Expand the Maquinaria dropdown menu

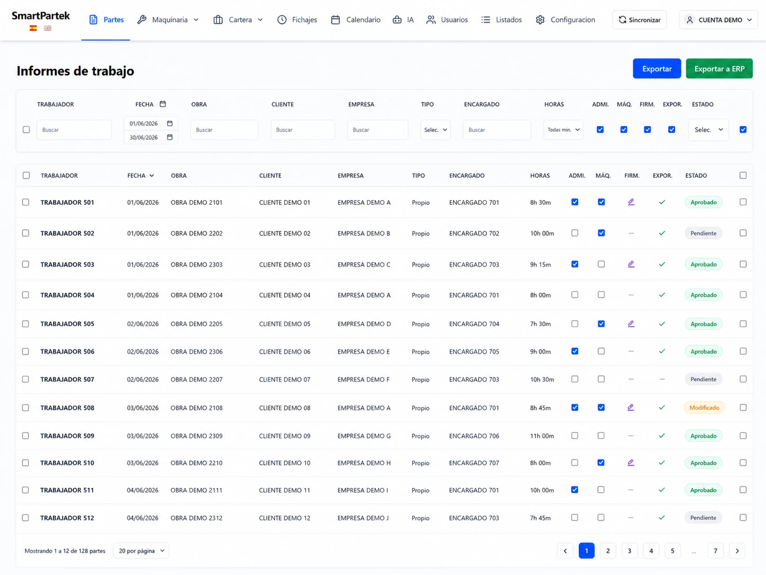tap(168, 20)
